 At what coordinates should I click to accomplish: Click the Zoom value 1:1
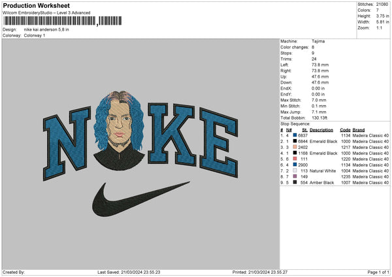(x=379, y=27)
